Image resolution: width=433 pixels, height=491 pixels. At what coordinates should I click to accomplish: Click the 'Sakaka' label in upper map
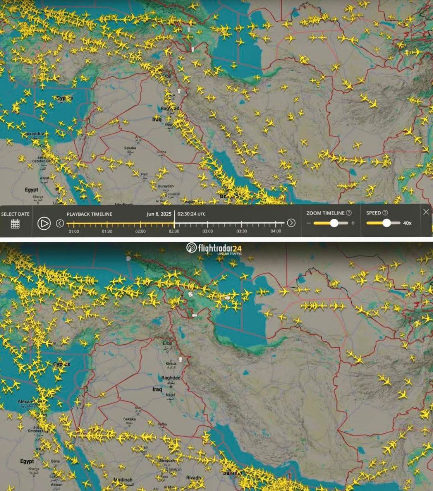tap(130, 148)
